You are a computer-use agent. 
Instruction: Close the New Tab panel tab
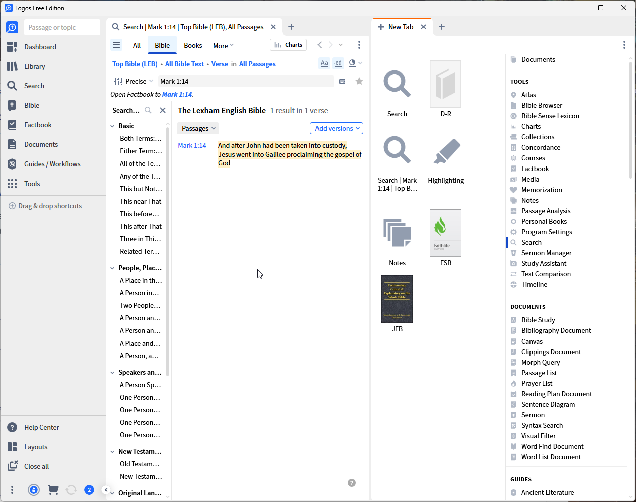click(423, 27)
